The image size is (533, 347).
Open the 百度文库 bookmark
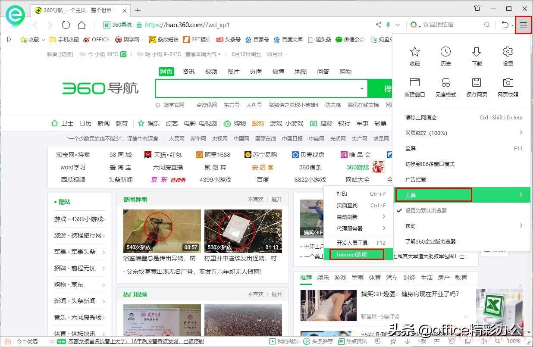[288, 39]
